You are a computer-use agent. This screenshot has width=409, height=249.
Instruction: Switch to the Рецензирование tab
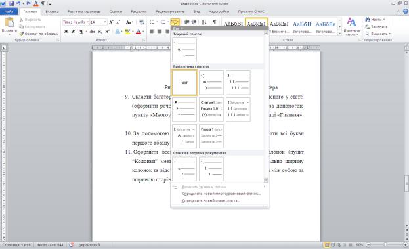tap(170, 11)
